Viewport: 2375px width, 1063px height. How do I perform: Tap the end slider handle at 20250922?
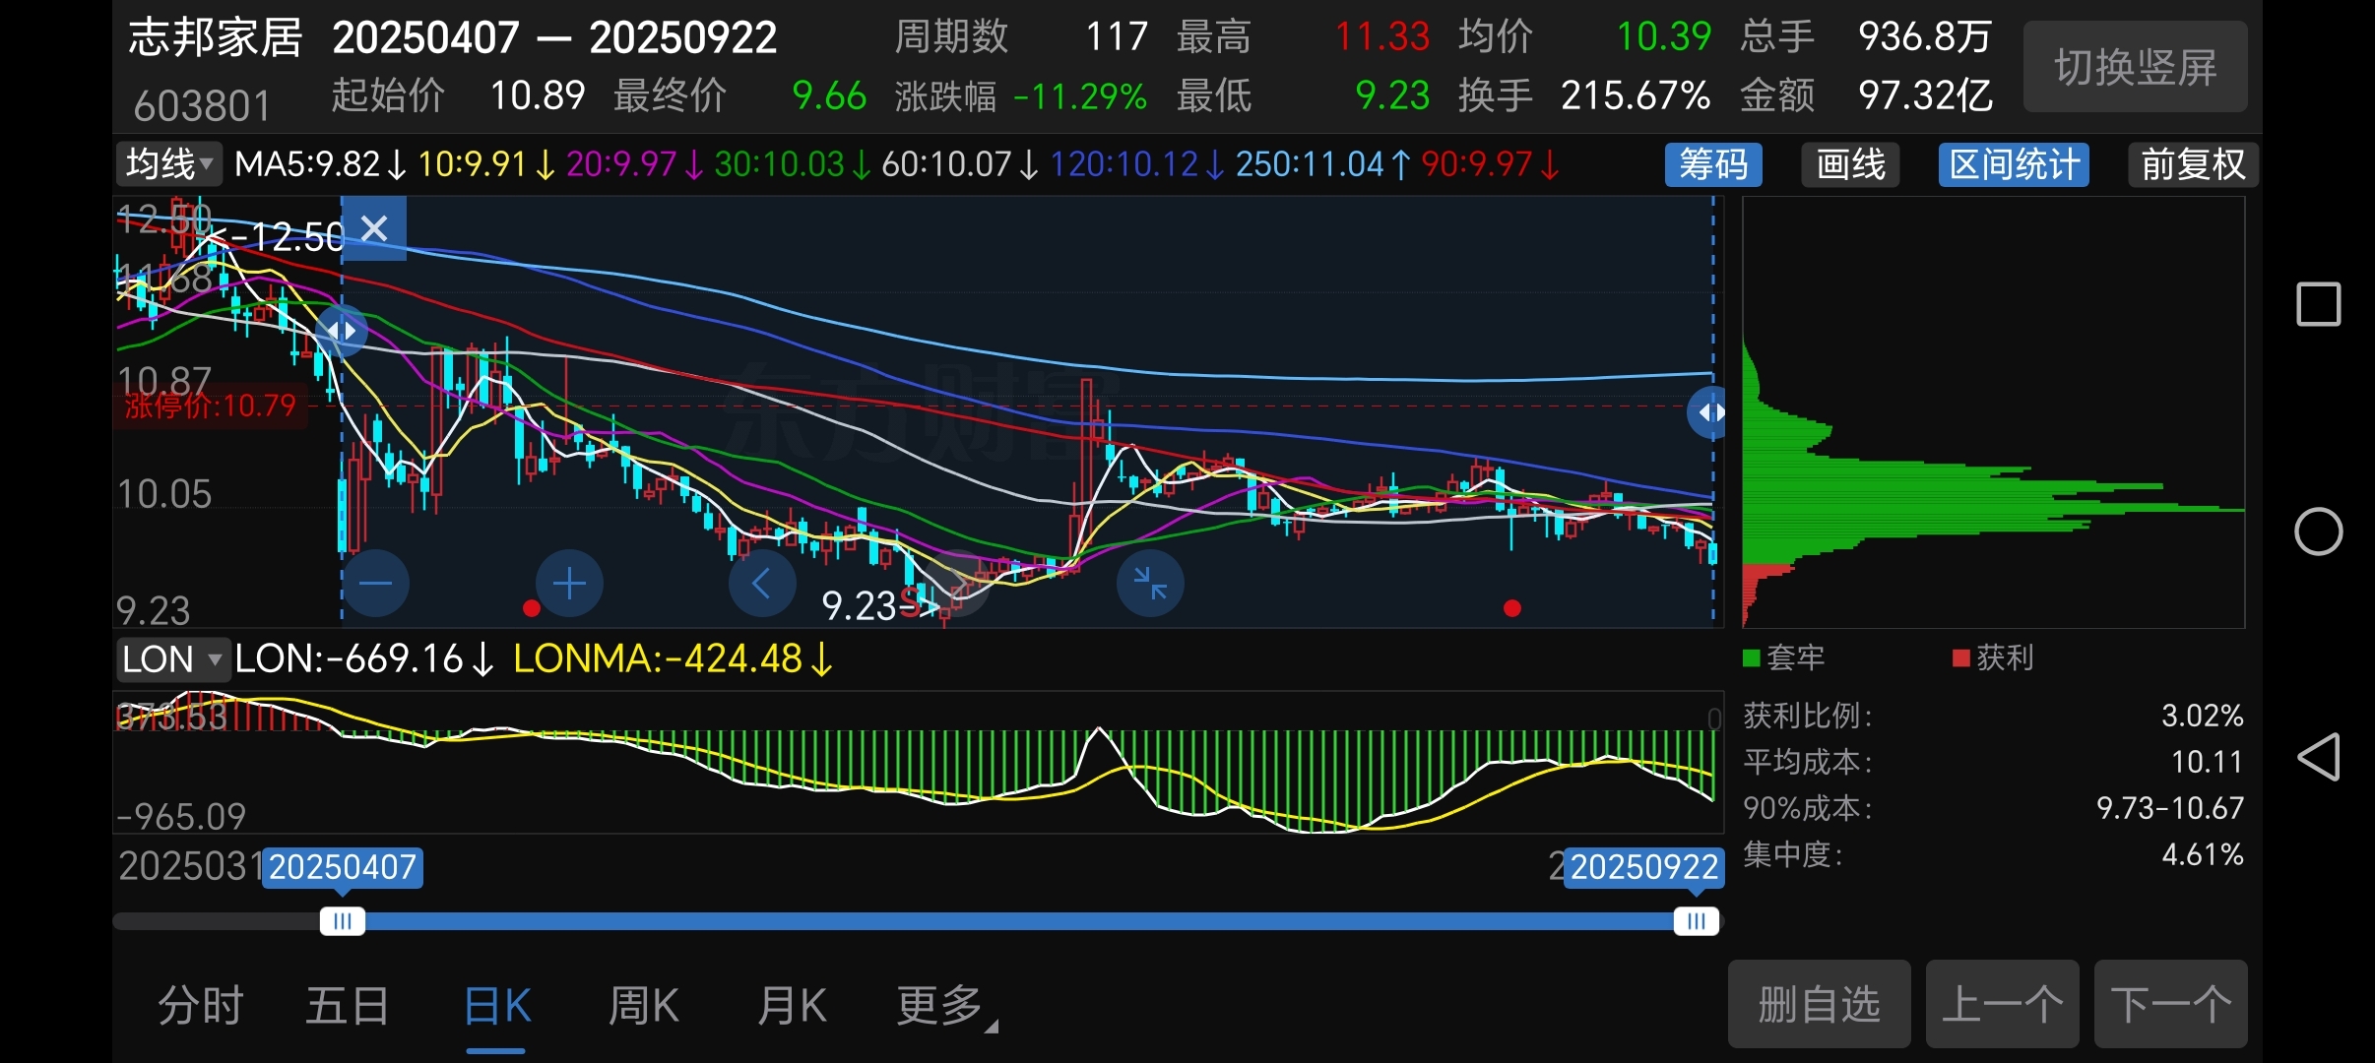pos(1697,921)
